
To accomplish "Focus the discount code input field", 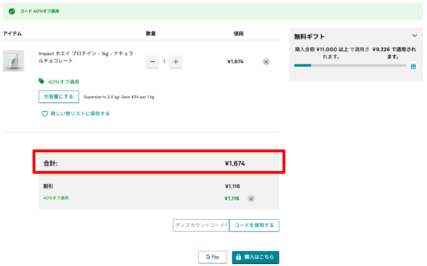I will [x=201, y=225].
